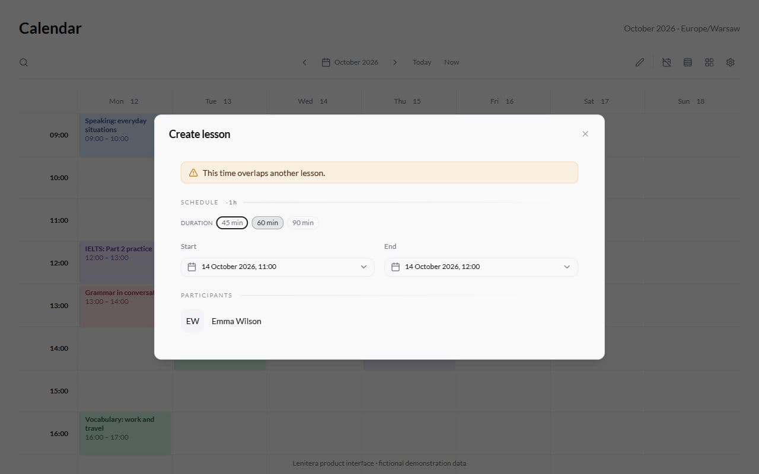Screen dimensions: 759x474
Task: Click the Start field calendar icon
Action: tap(192, 267)
